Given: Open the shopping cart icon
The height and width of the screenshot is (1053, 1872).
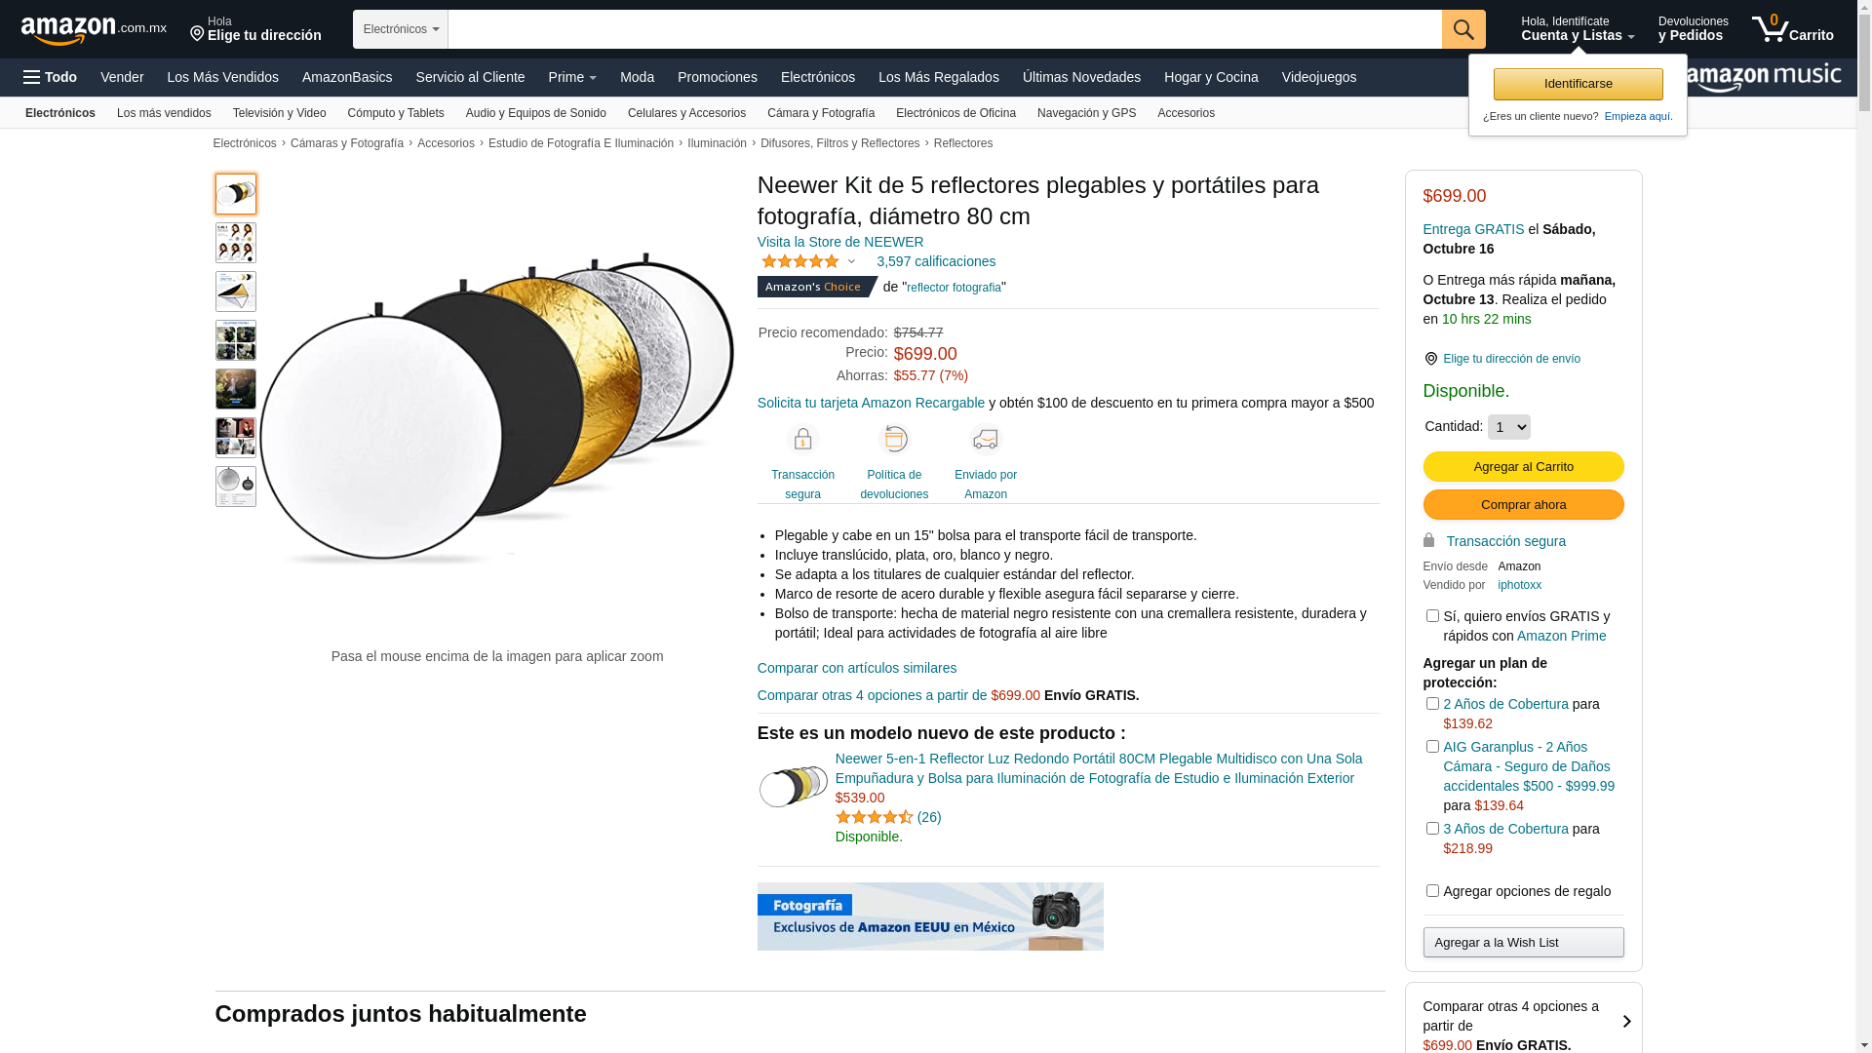Looking at the screenshot, I should coord(1792,29).
